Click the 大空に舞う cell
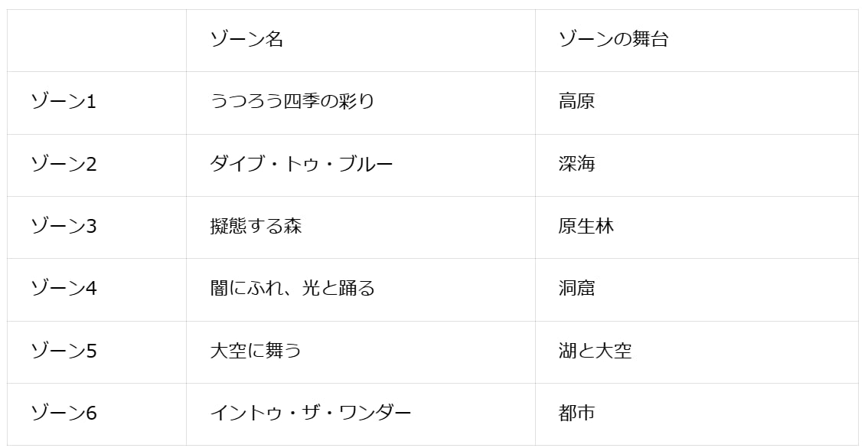 tap(256, 352)
